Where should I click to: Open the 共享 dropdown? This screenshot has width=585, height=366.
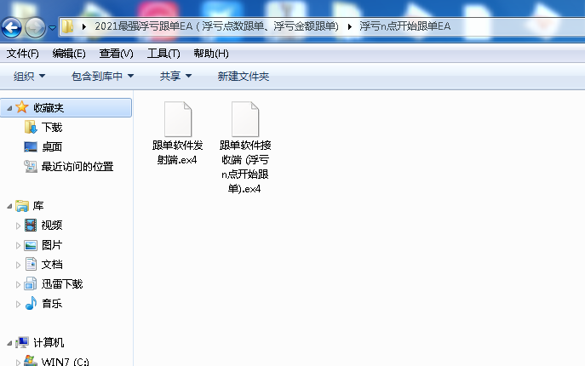click(175, 76)
